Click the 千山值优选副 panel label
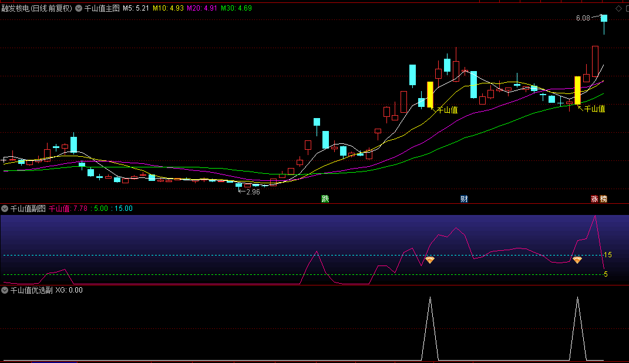This screenshot has height=363, width=629. [x=32, y=290]
